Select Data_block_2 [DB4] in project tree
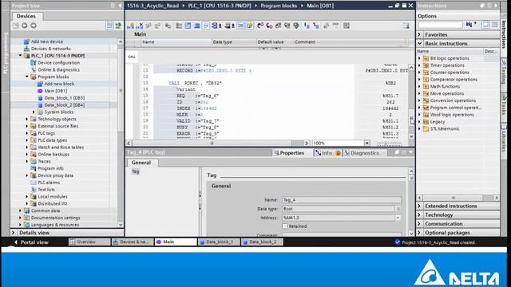Image resolution: width=511 pixels, height=287 pixels. 64,105
